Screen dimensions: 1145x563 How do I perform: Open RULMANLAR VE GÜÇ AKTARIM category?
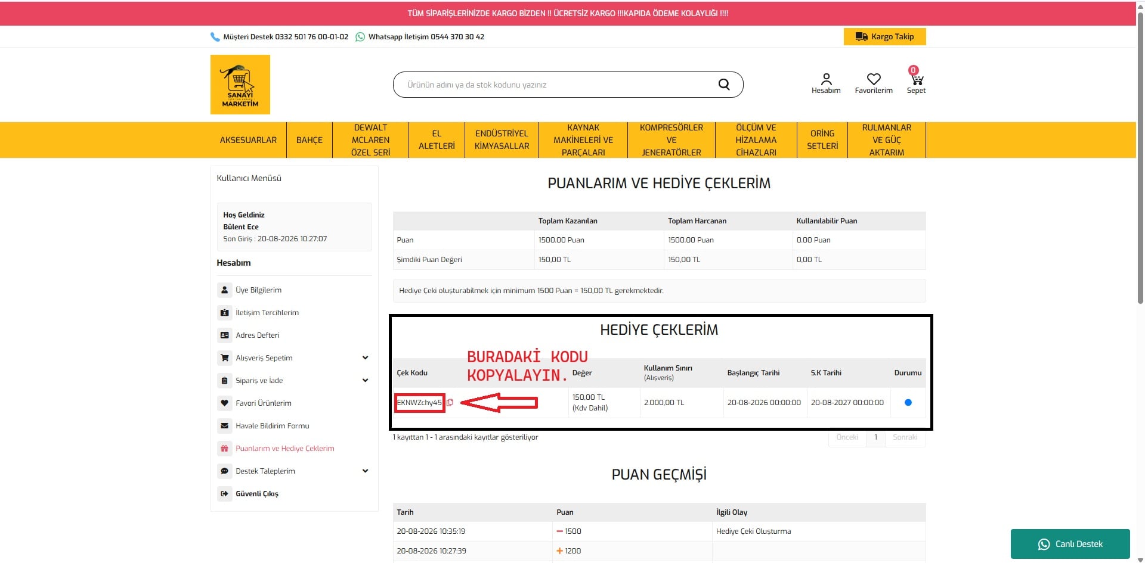(887, 140)
